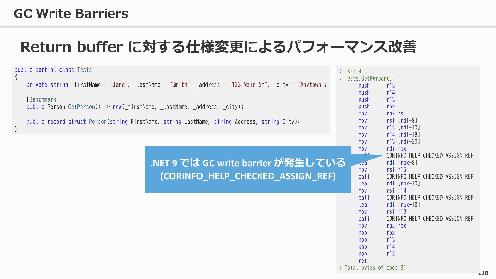Click the "123 Main St" string literal

point(248,84)
